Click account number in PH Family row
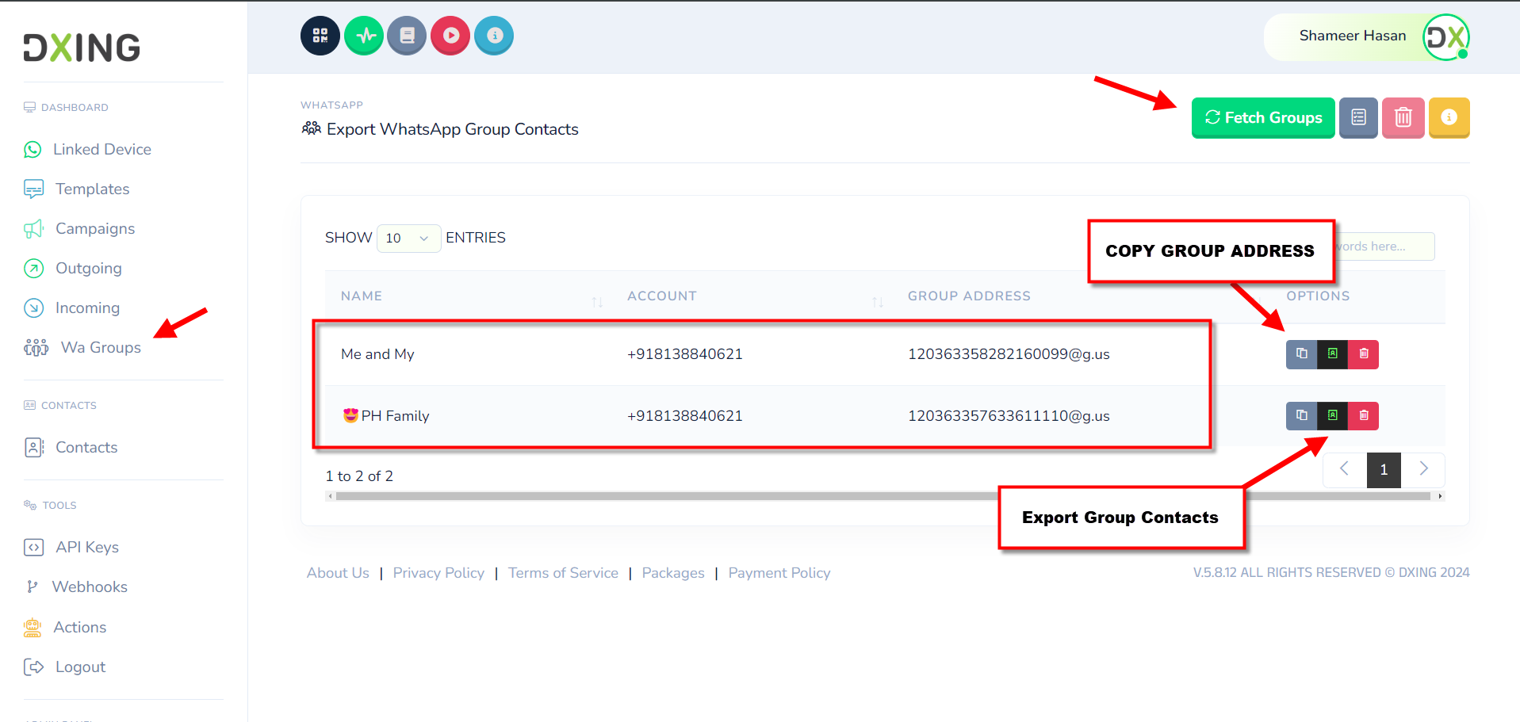1520x722 pixels. pos(685,416)
